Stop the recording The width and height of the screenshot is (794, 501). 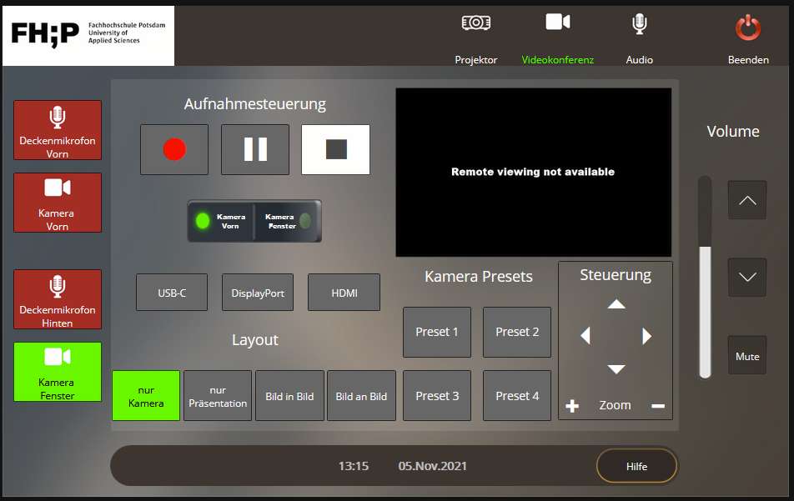335,149
